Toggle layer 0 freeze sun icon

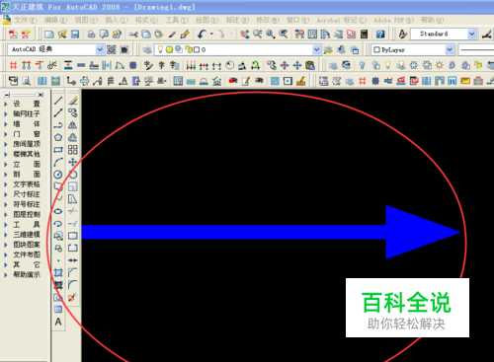point(169,49)
